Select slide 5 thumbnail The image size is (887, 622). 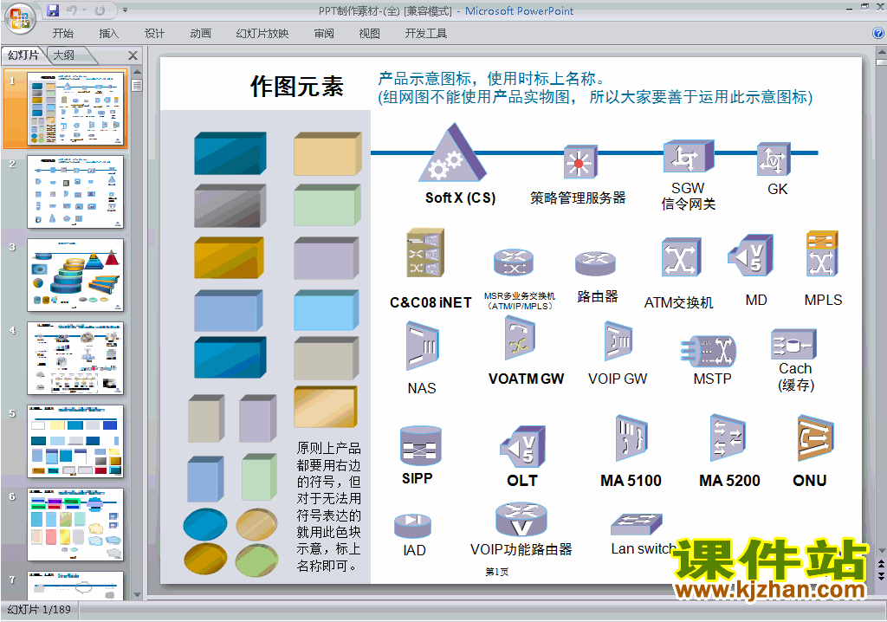(x=75, y=442)
